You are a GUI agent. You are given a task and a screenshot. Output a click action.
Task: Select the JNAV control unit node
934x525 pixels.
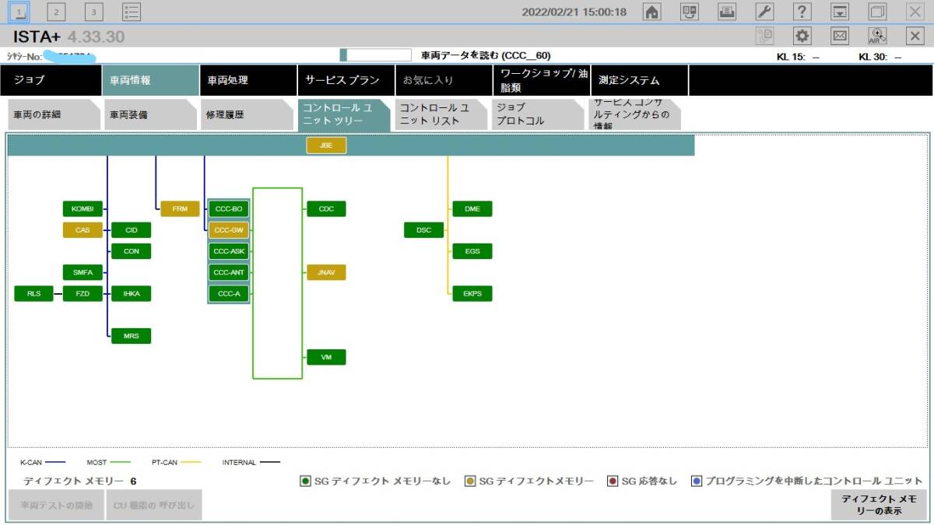tap(326, 272)
